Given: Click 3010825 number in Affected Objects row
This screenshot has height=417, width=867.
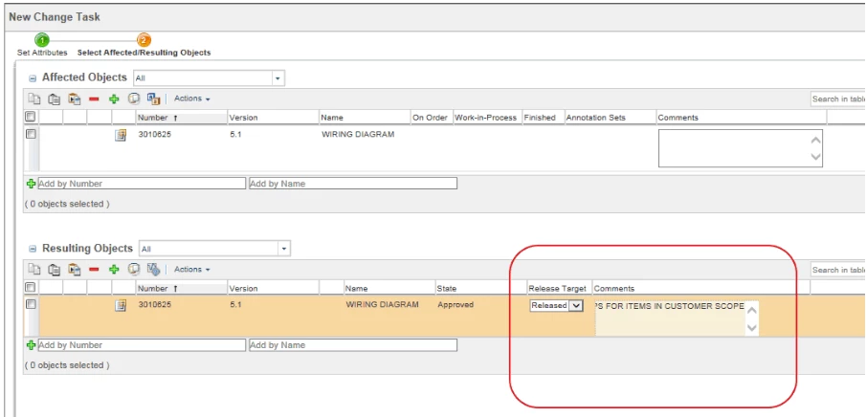Looking at the screenshot, I should pyautogui.click(x=154, y=134).
